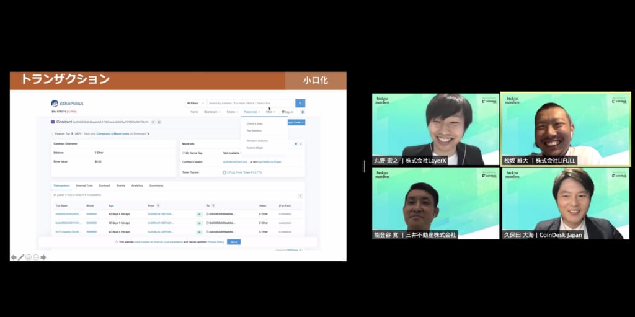Toggle the [Txn Fee] column header

click(x=284, y=206)
